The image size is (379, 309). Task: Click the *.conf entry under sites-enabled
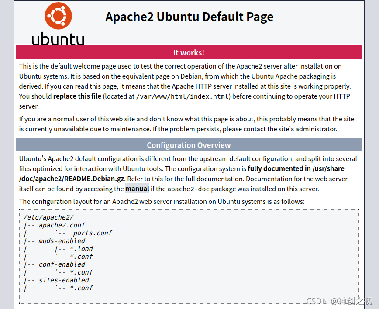(81, 288)
